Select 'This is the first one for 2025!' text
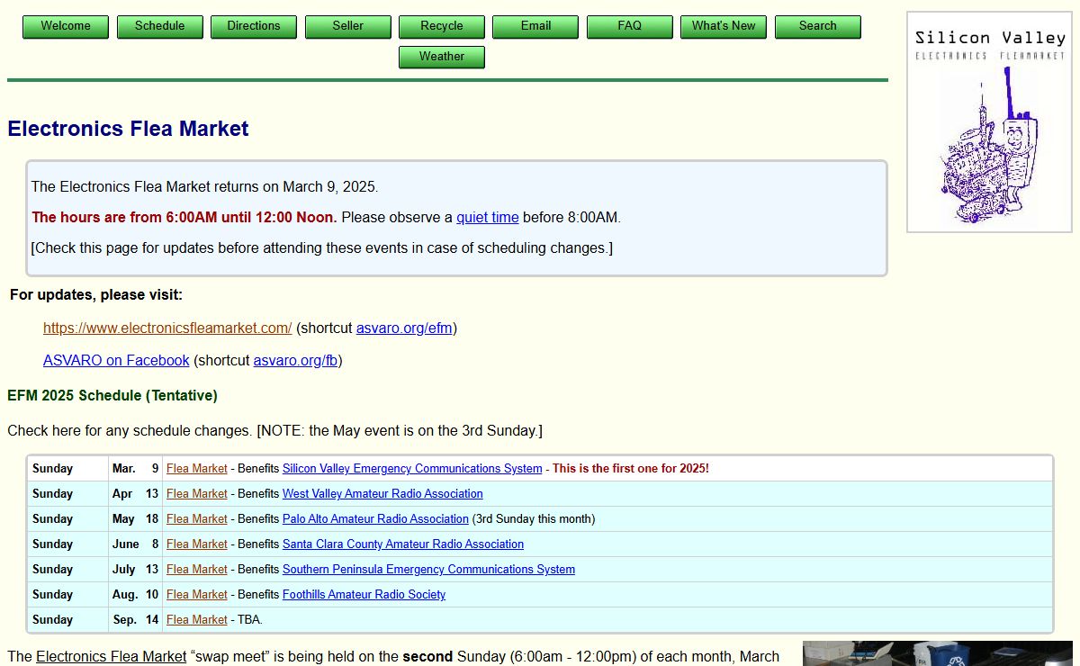Screen dimensions: 1080x666 pos(631,469)
